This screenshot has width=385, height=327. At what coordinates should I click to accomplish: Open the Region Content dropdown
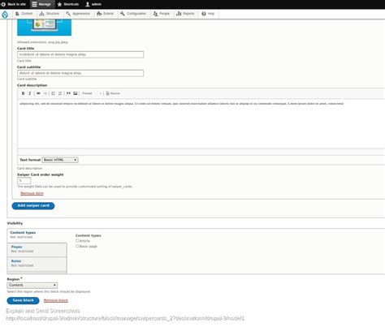pyautogui.click(x=32, y=285)
